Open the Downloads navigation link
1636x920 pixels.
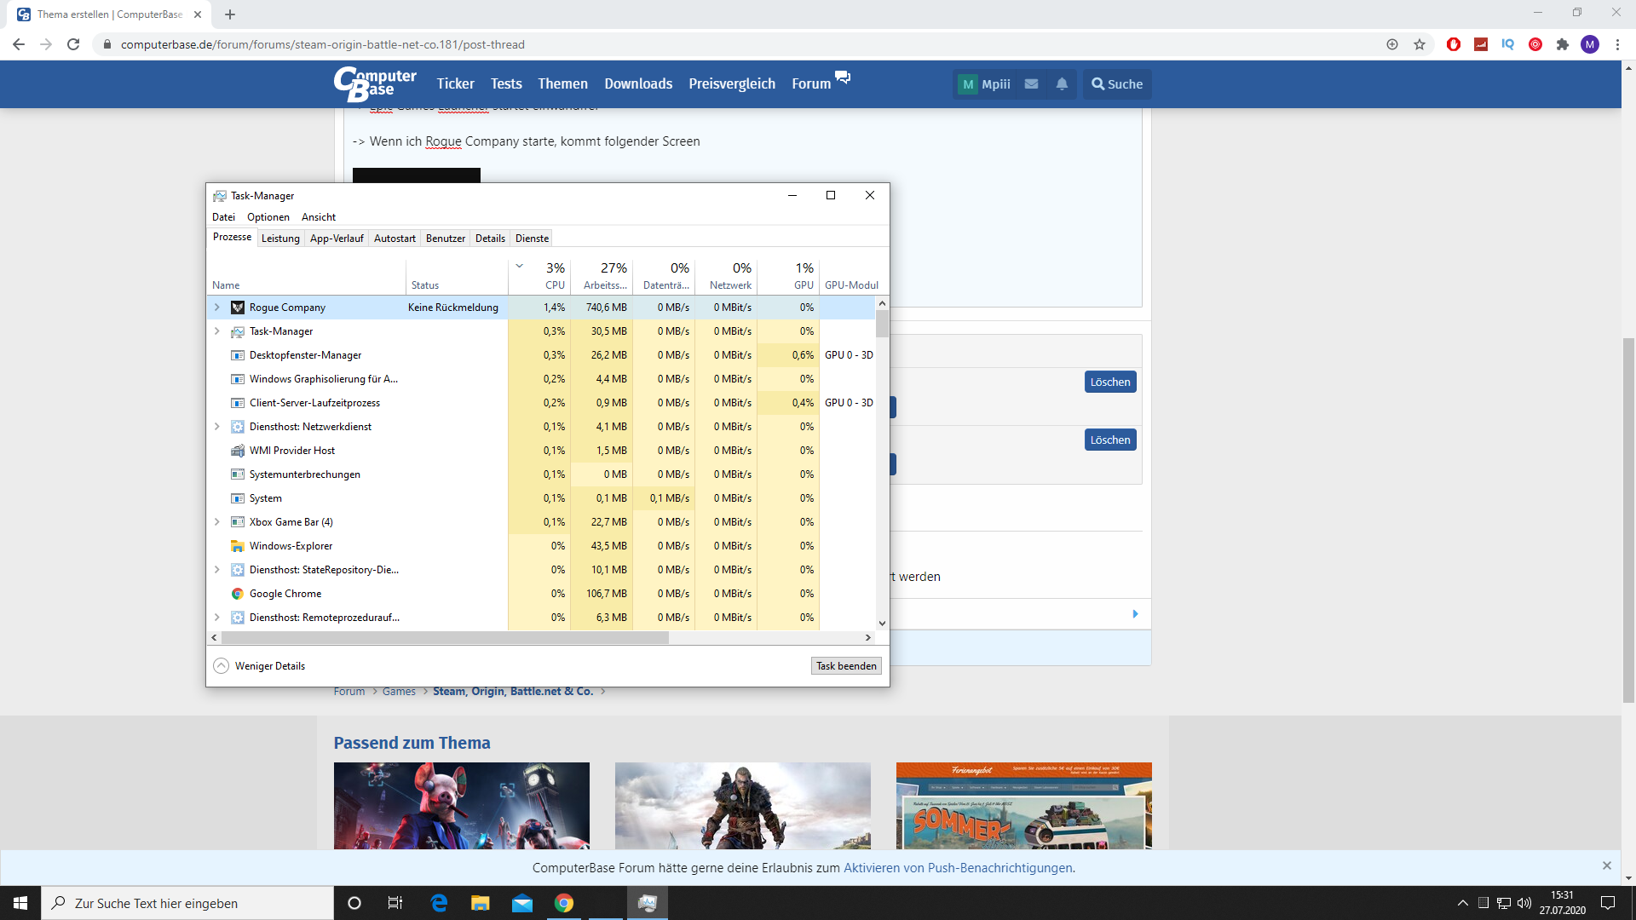(x=638, y=83)
